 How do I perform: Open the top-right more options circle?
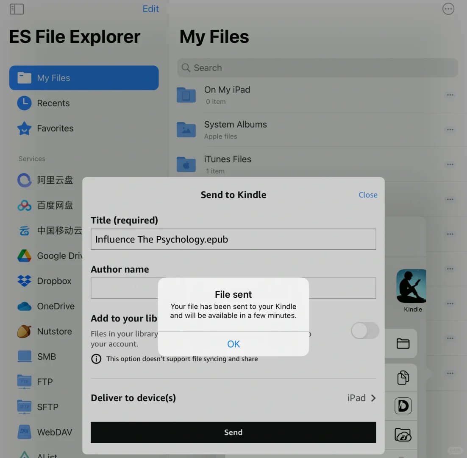click(448, 9)
